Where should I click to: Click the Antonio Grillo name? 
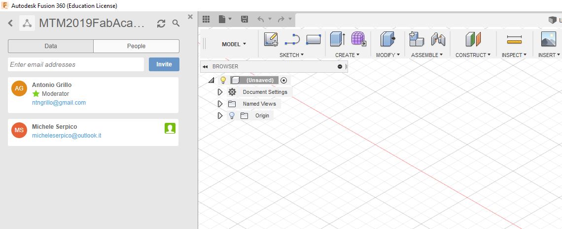pyautogui.click(x=52, y=85)
